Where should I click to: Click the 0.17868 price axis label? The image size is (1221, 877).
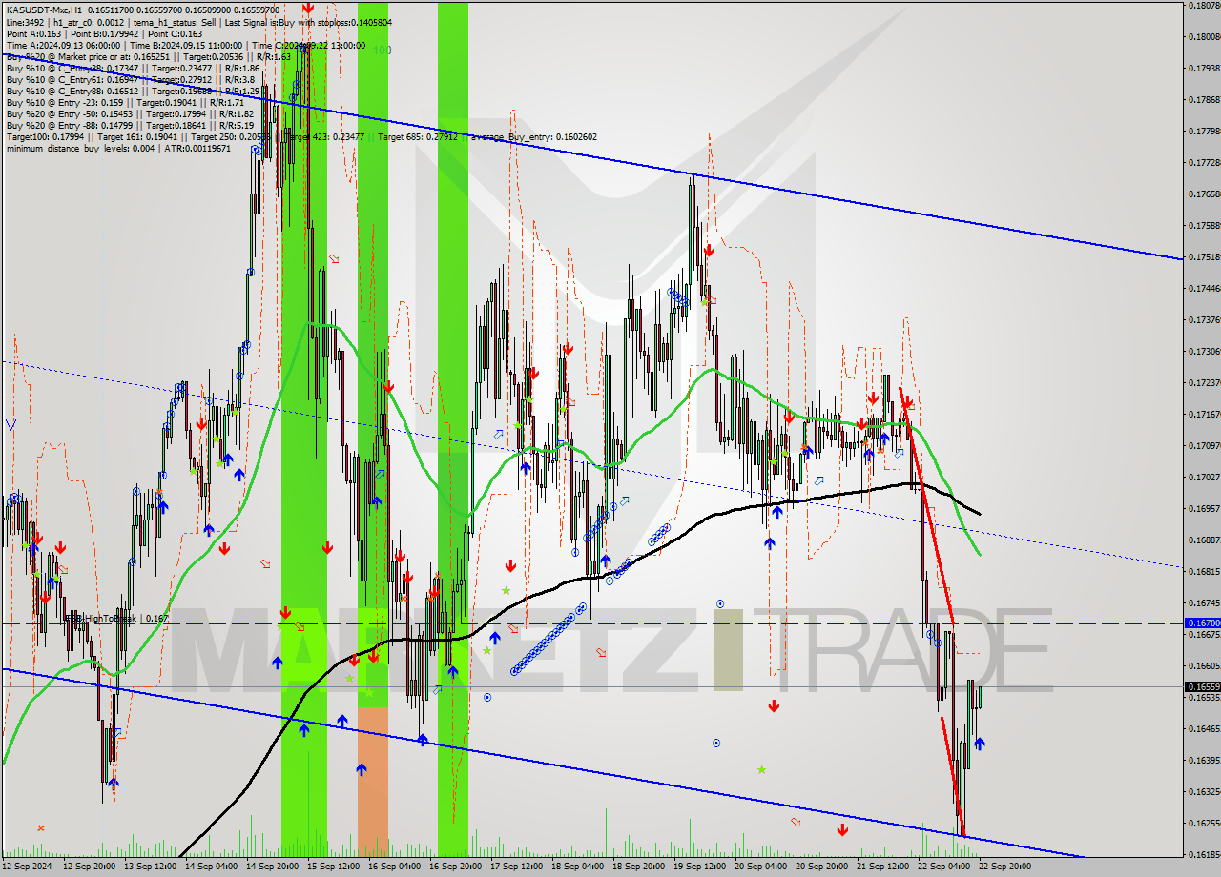[x=1203, y=100]
